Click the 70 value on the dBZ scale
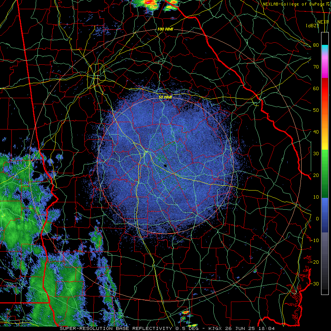 pos(316,67)
